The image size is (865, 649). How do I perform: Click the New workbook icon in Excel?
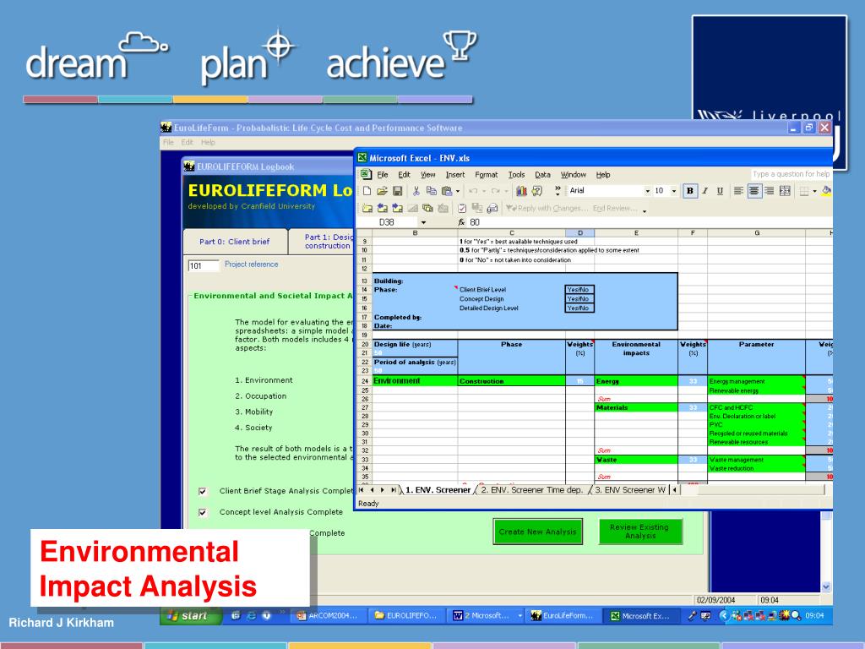(367, 191)
